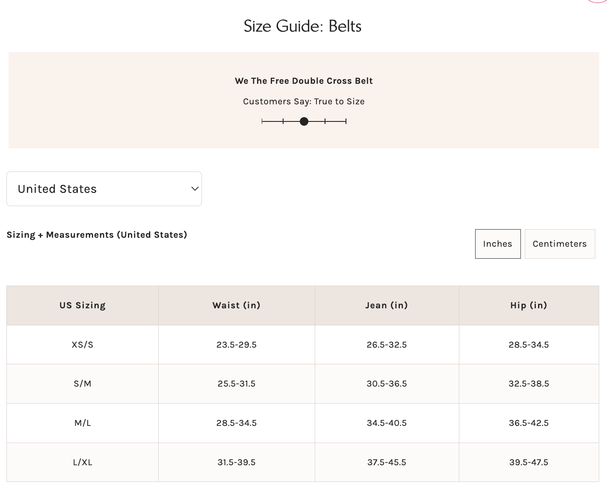Image resolution: width=609 pixels, height=502 pixels.
Task: Click the Waist (in) column header
Action: [237, 305]
